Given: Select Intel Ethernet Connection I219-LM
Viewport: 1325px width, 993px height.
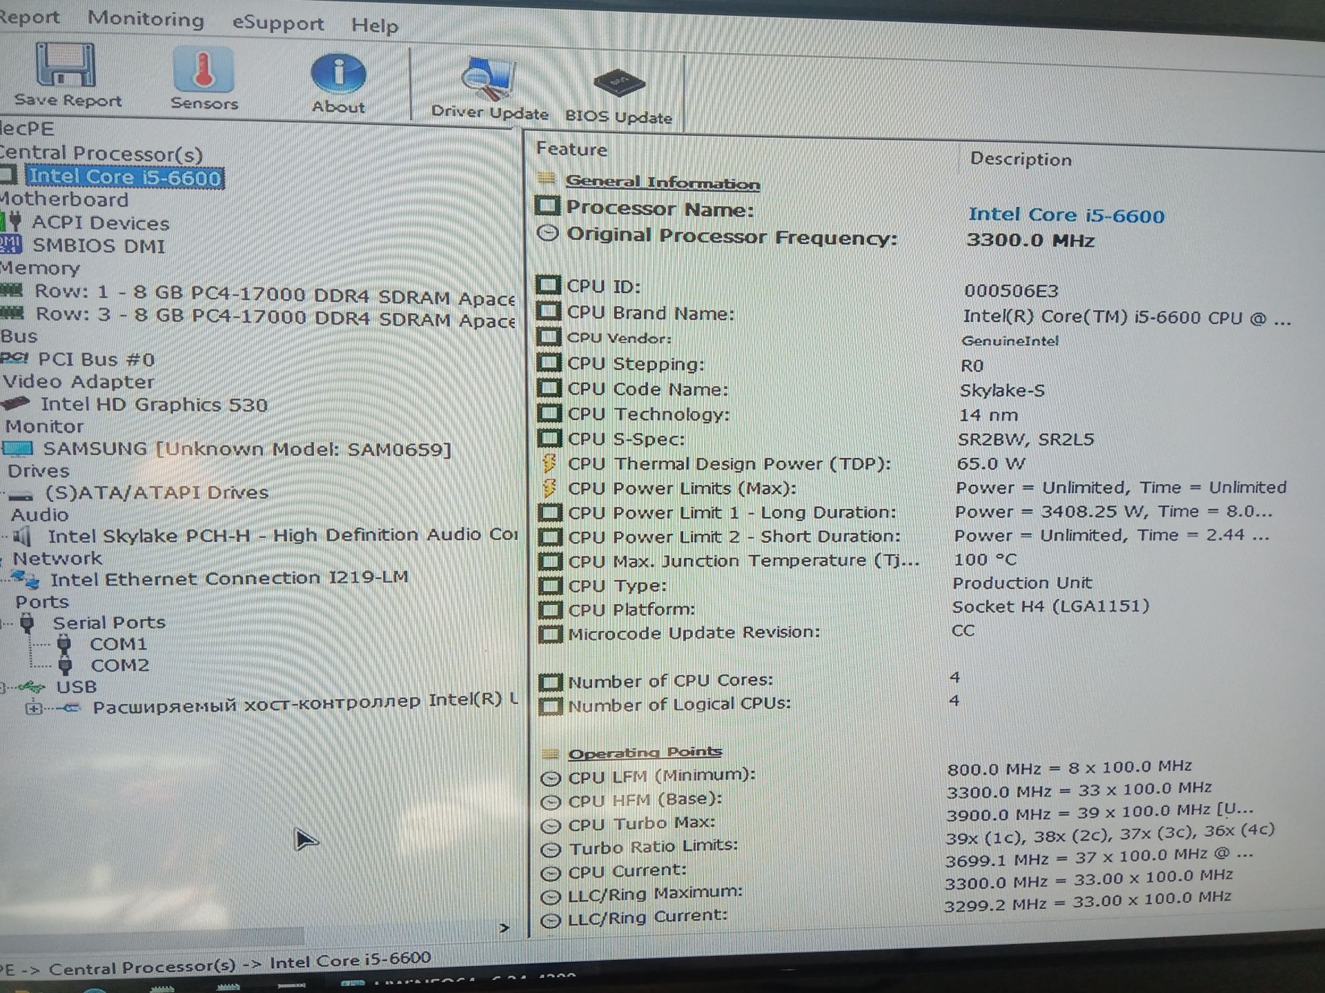Looking at the screenshot, I should (x=229, y=578).
